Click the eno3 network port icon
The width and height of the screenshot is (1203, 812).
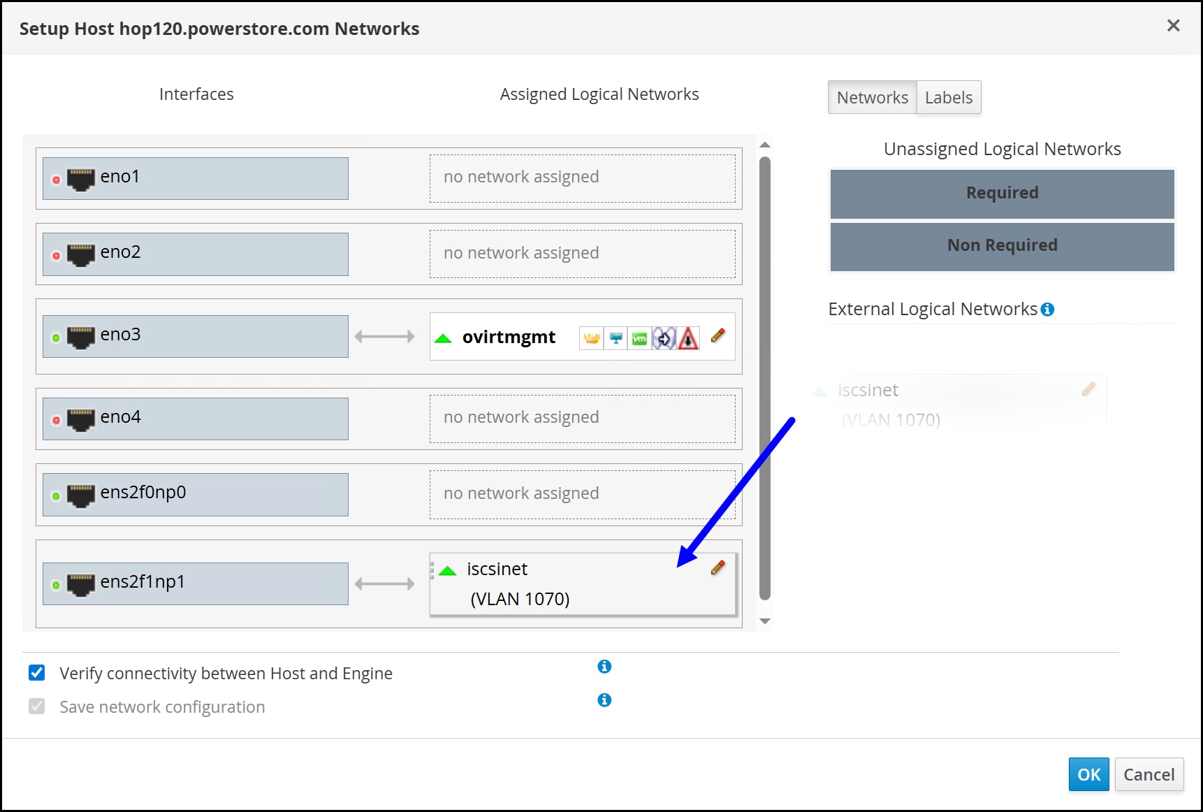click(80, 337)
